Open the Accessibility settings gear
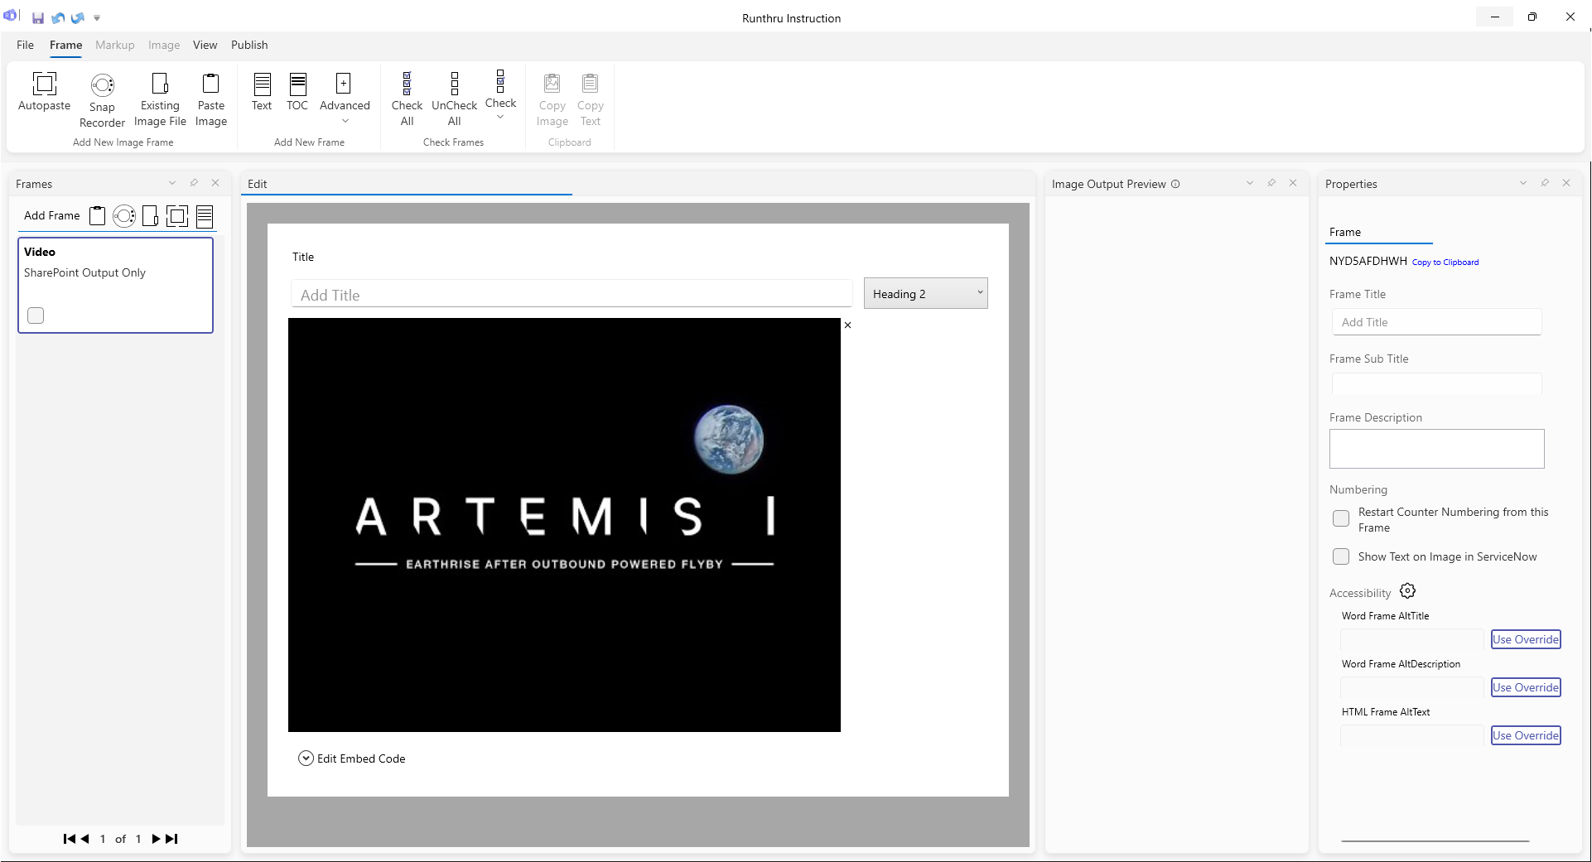1592x862 pixels. coord(1407,591)
